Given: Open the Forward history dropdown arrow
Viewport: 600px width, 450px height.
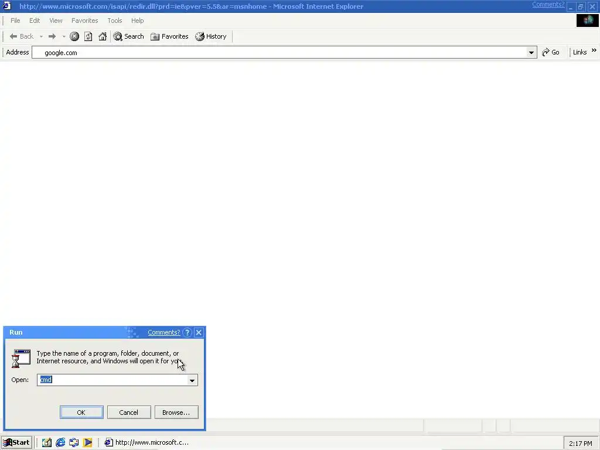Looking at the screenshot, I should (64, 36).
